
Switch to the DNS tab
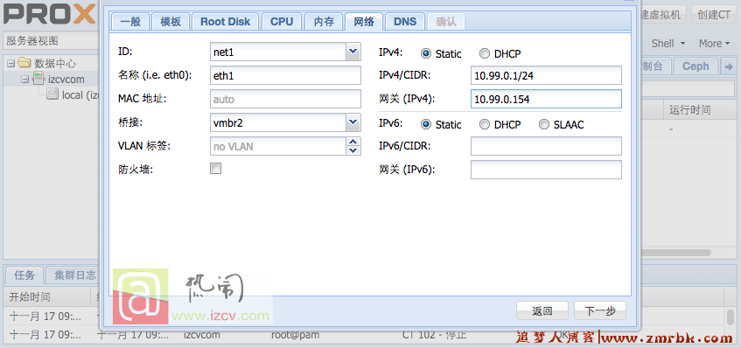pos(405,22)
